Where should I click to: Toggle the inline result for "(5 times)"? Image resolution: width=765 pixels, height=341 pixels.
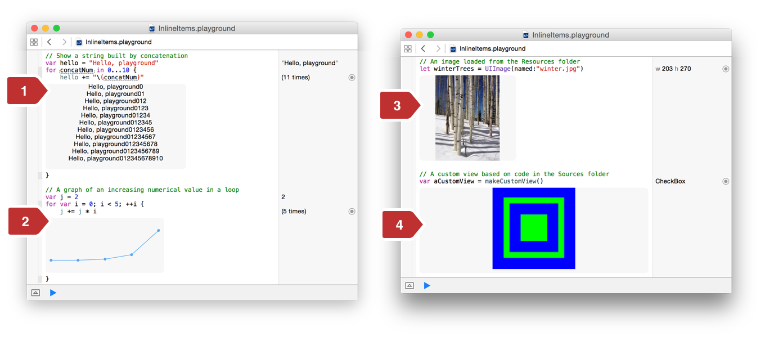click(352, 212)
